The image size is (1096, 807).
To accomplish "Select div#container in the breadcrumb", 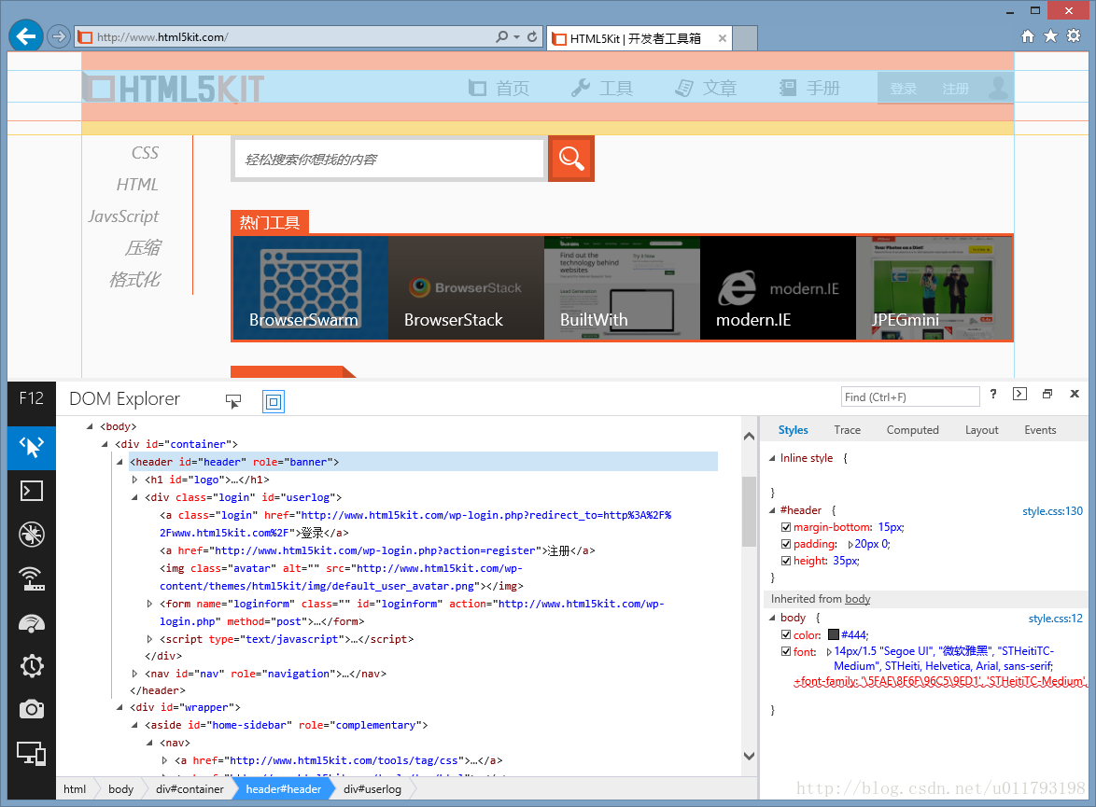I will click(x=190, y=789).
